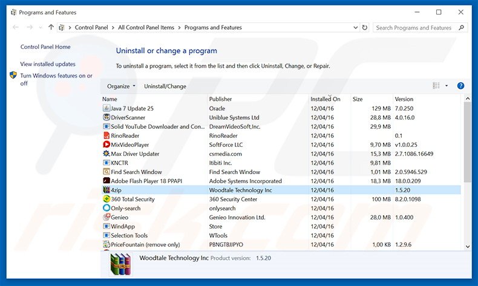
Task: Click version 2.7.1086.16649 cell
Action: click(x=414, y=154)
